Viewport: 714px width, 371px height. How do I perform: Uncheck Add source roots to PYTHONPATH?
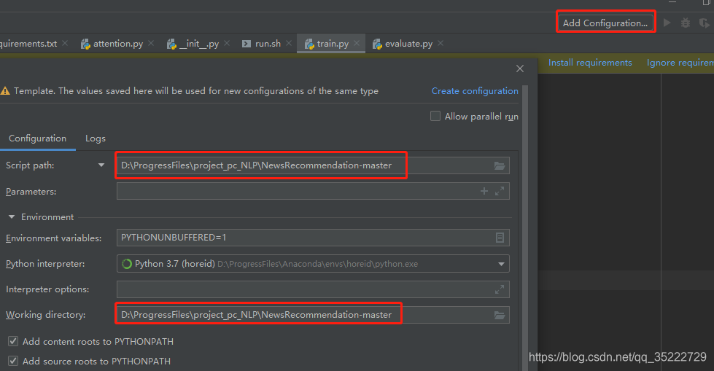pos(13,361)
